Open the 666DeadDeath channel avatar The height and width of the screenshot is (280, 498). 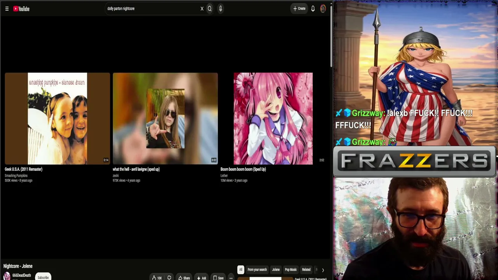[7, 276]
